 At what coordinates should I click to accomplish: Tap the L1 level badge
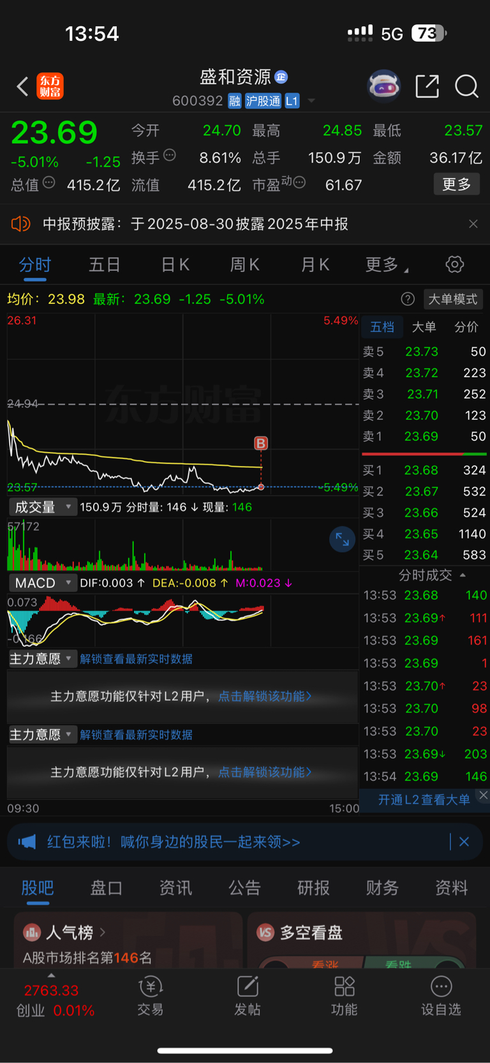(x=292, y=101)
